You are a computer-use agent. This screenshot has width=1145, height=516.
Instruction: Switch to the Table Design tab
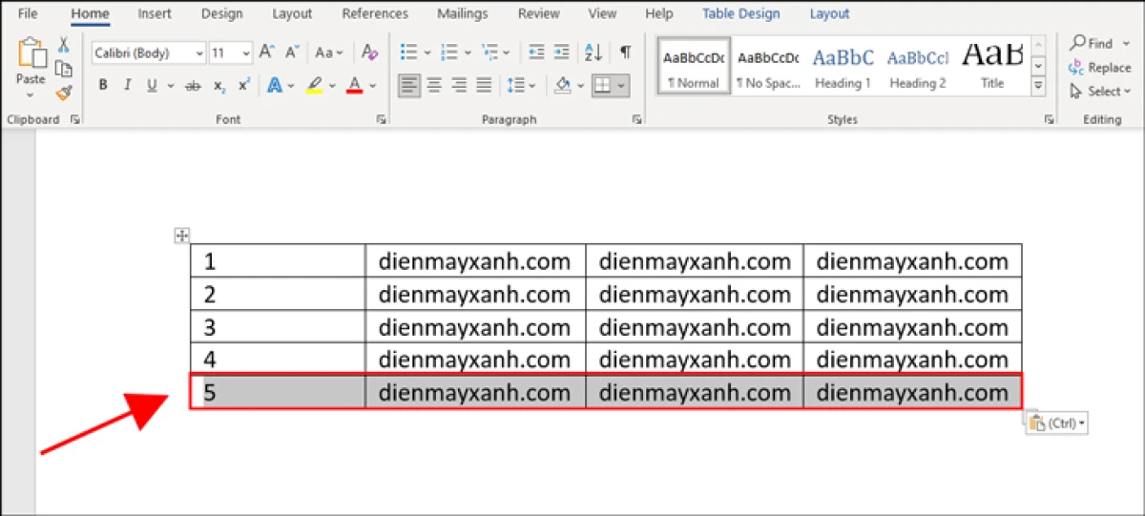pos(741,13)
